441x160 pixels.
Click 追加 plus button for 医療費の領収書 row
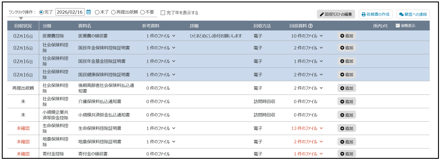click(x=347, y=36)
